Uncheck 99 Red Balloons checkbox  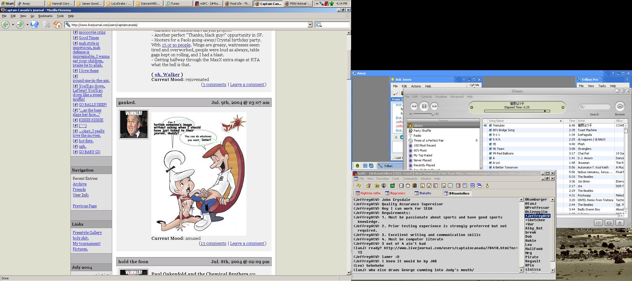[x=490, y=153]
